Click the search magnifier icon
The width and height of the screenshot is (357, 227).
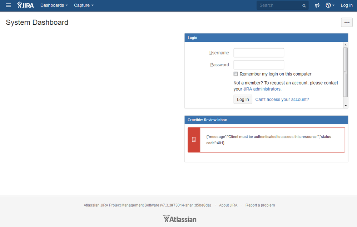tap(304, 6)
